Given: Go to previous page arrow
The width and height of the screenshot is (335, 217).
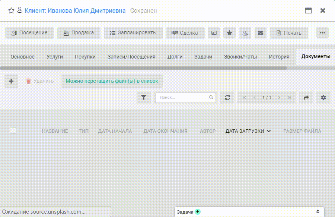Looking at the screenshot, I should pyautogui.click(x=255, y=98).
